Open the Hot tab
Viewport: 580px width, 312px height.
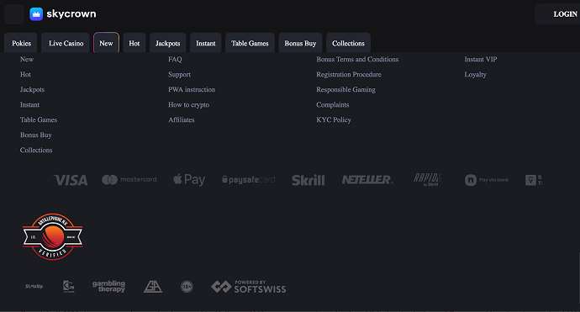134,43
